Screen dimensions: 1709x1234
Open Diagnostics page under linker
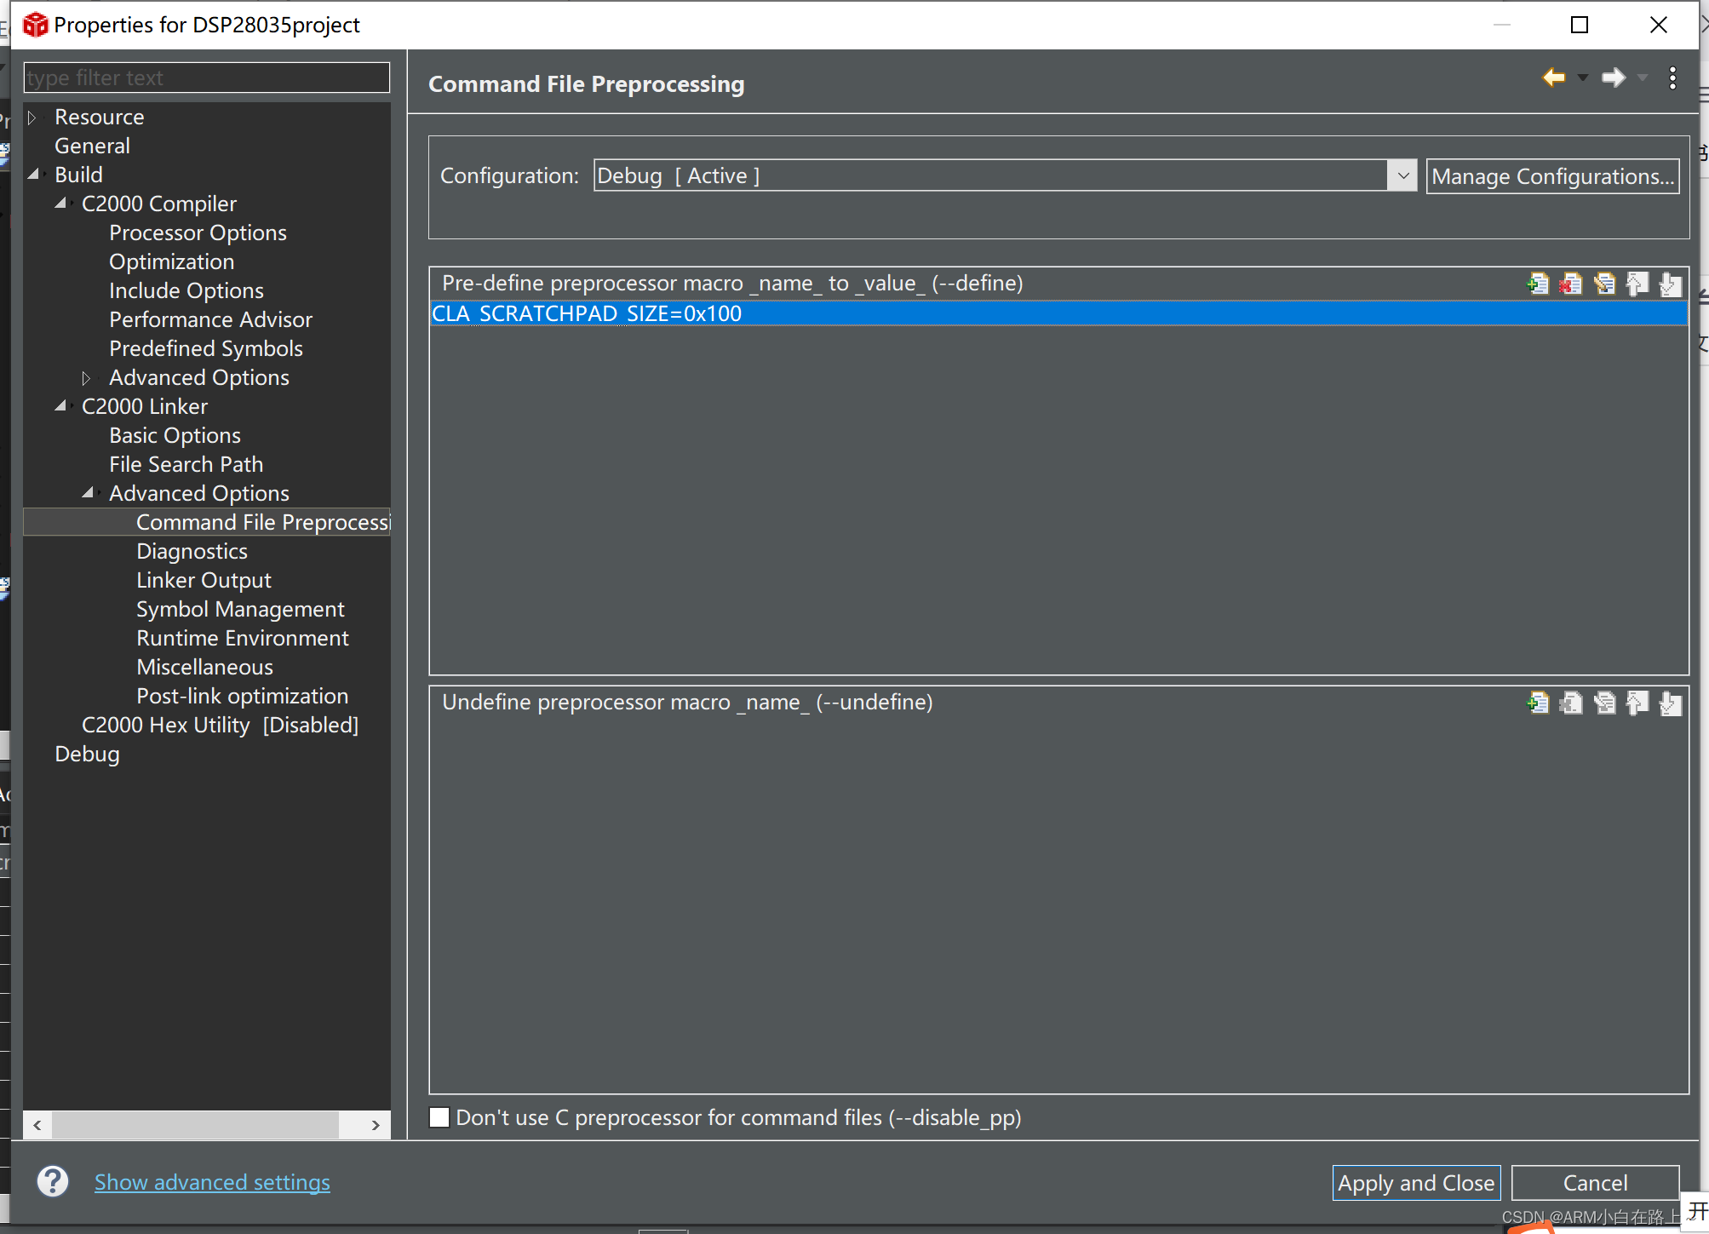point(192,551)
